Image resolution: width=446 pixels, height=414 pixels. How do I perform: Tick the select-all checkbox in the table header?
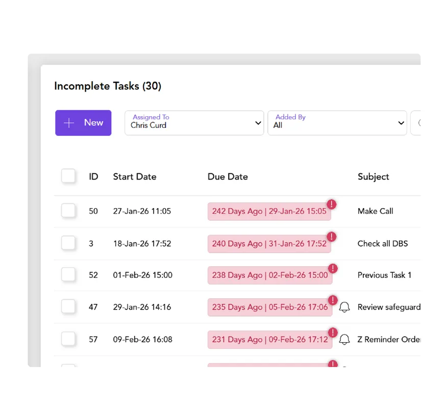coord(68,176)
